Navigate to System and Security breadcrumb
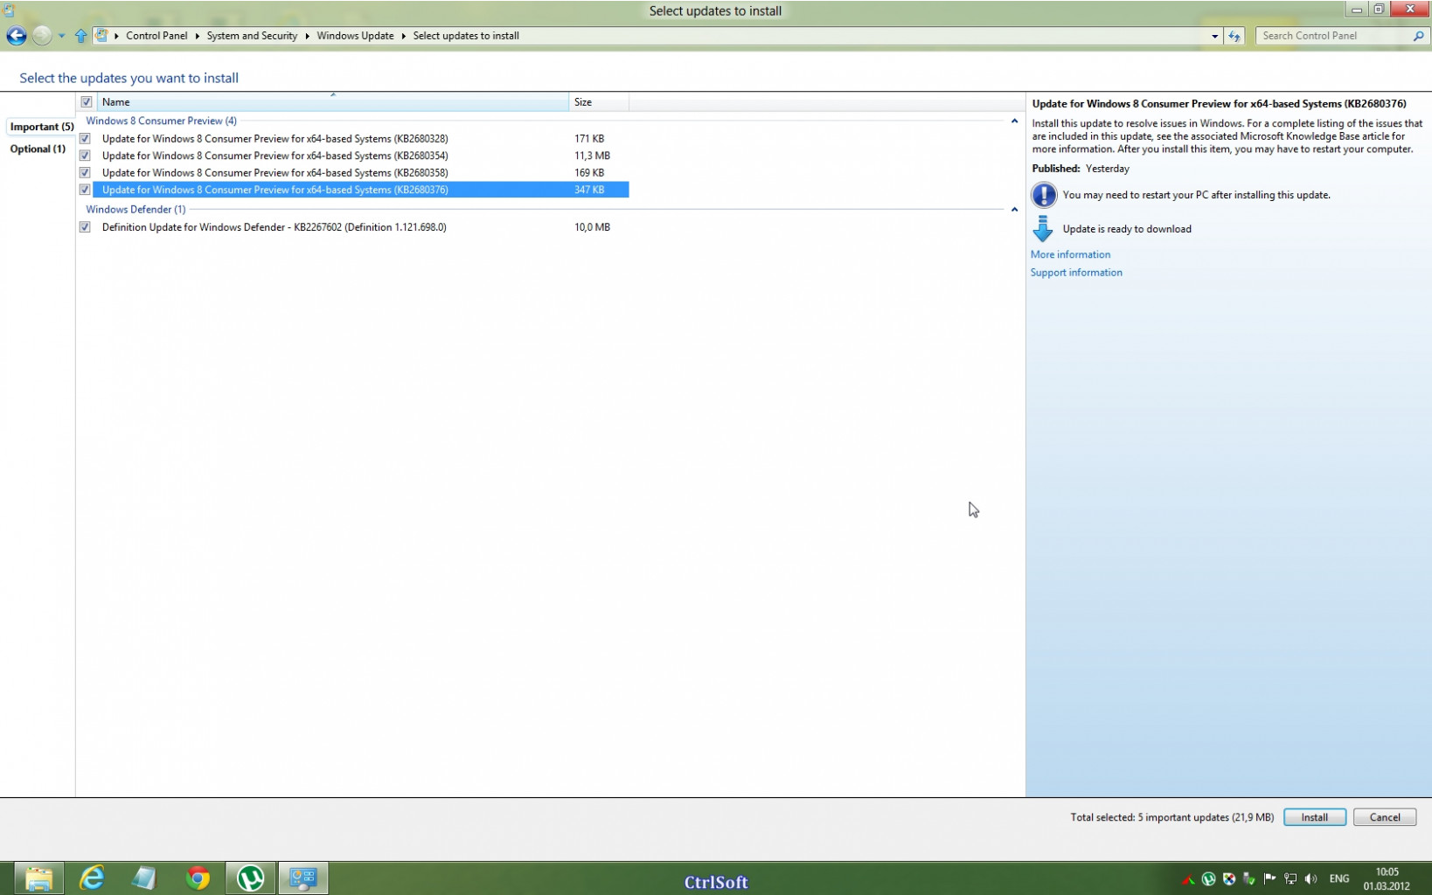The width and height of the screenshot is (1432, 895). point(252,36)
